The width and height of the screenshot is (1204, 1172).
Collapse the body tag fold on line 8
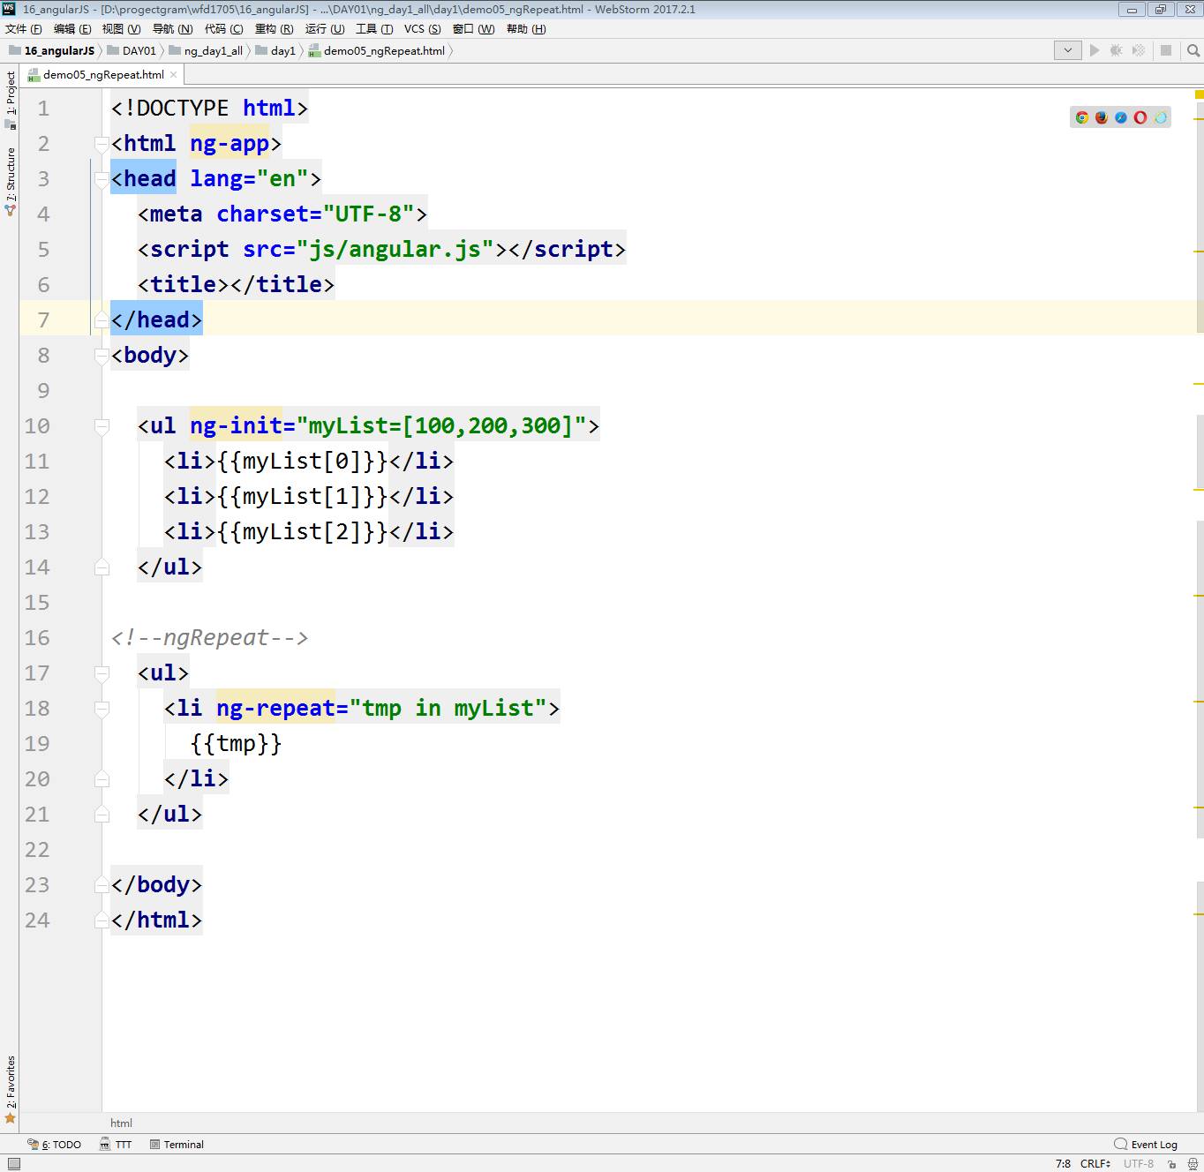coord(102,356)
